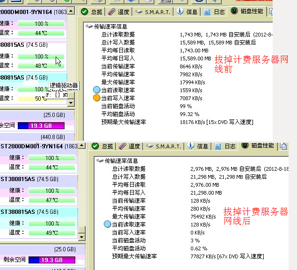The height and width of the screenshot is (270, 297).
Task: Click the 3 % 当前磁盘活动 value
Action: click(195, 241)
